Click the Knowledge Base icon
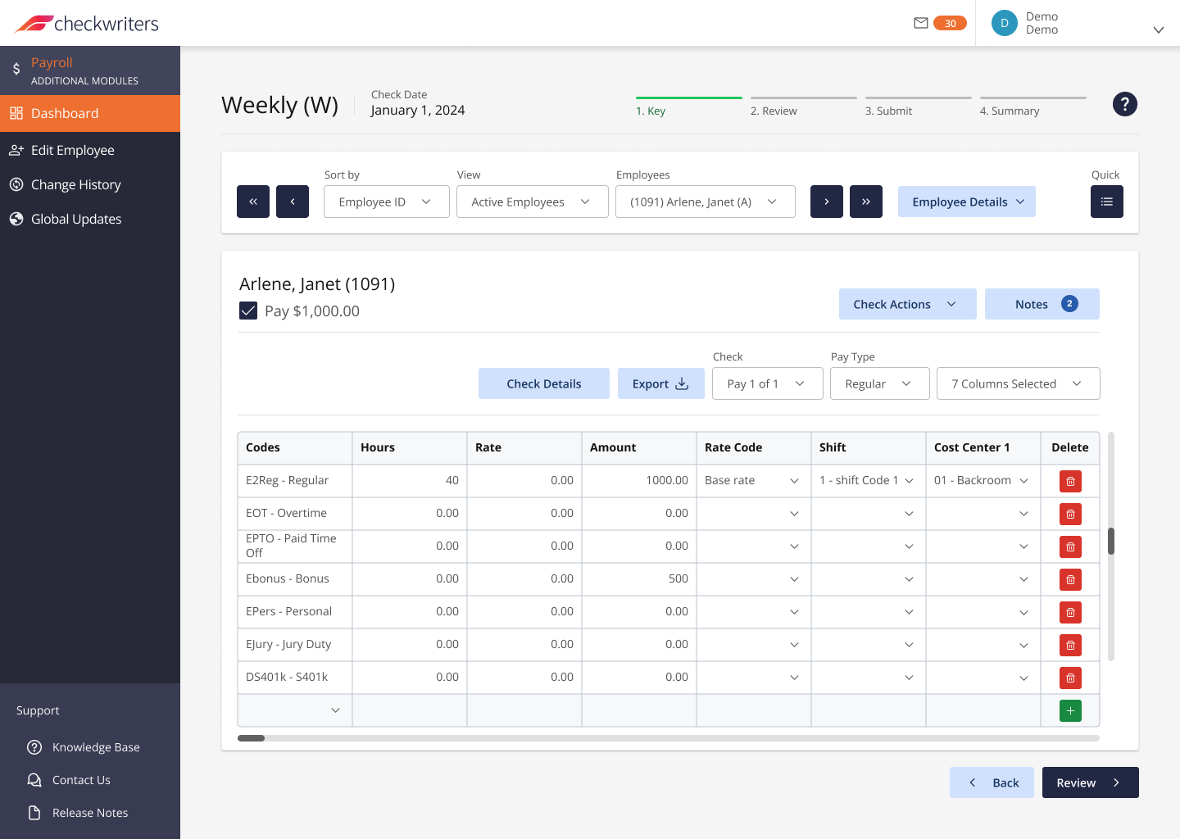1180x839 pixels. click(x=34, y=746)
